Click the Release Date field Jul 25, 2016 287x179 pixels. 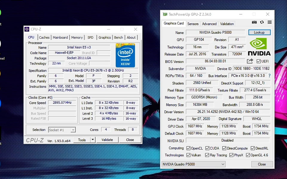tap(197, 54)
